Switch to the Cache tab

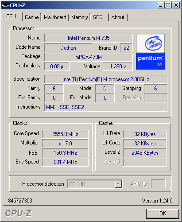click(32, 17)
